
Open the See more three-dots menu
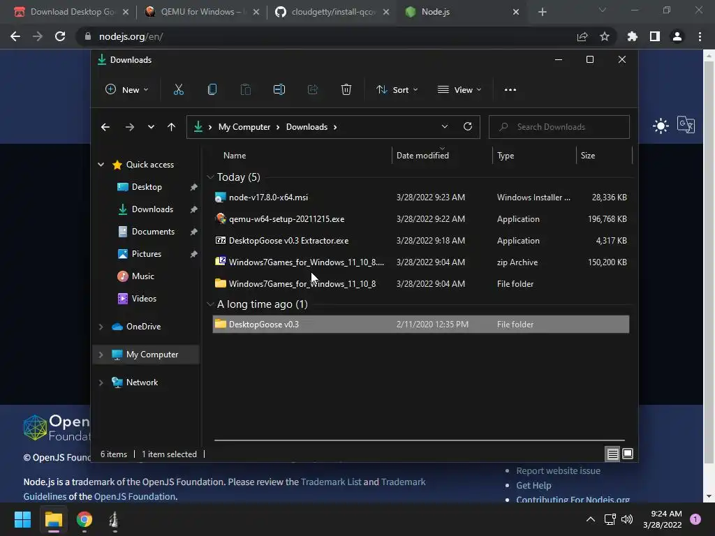point(510,90)
